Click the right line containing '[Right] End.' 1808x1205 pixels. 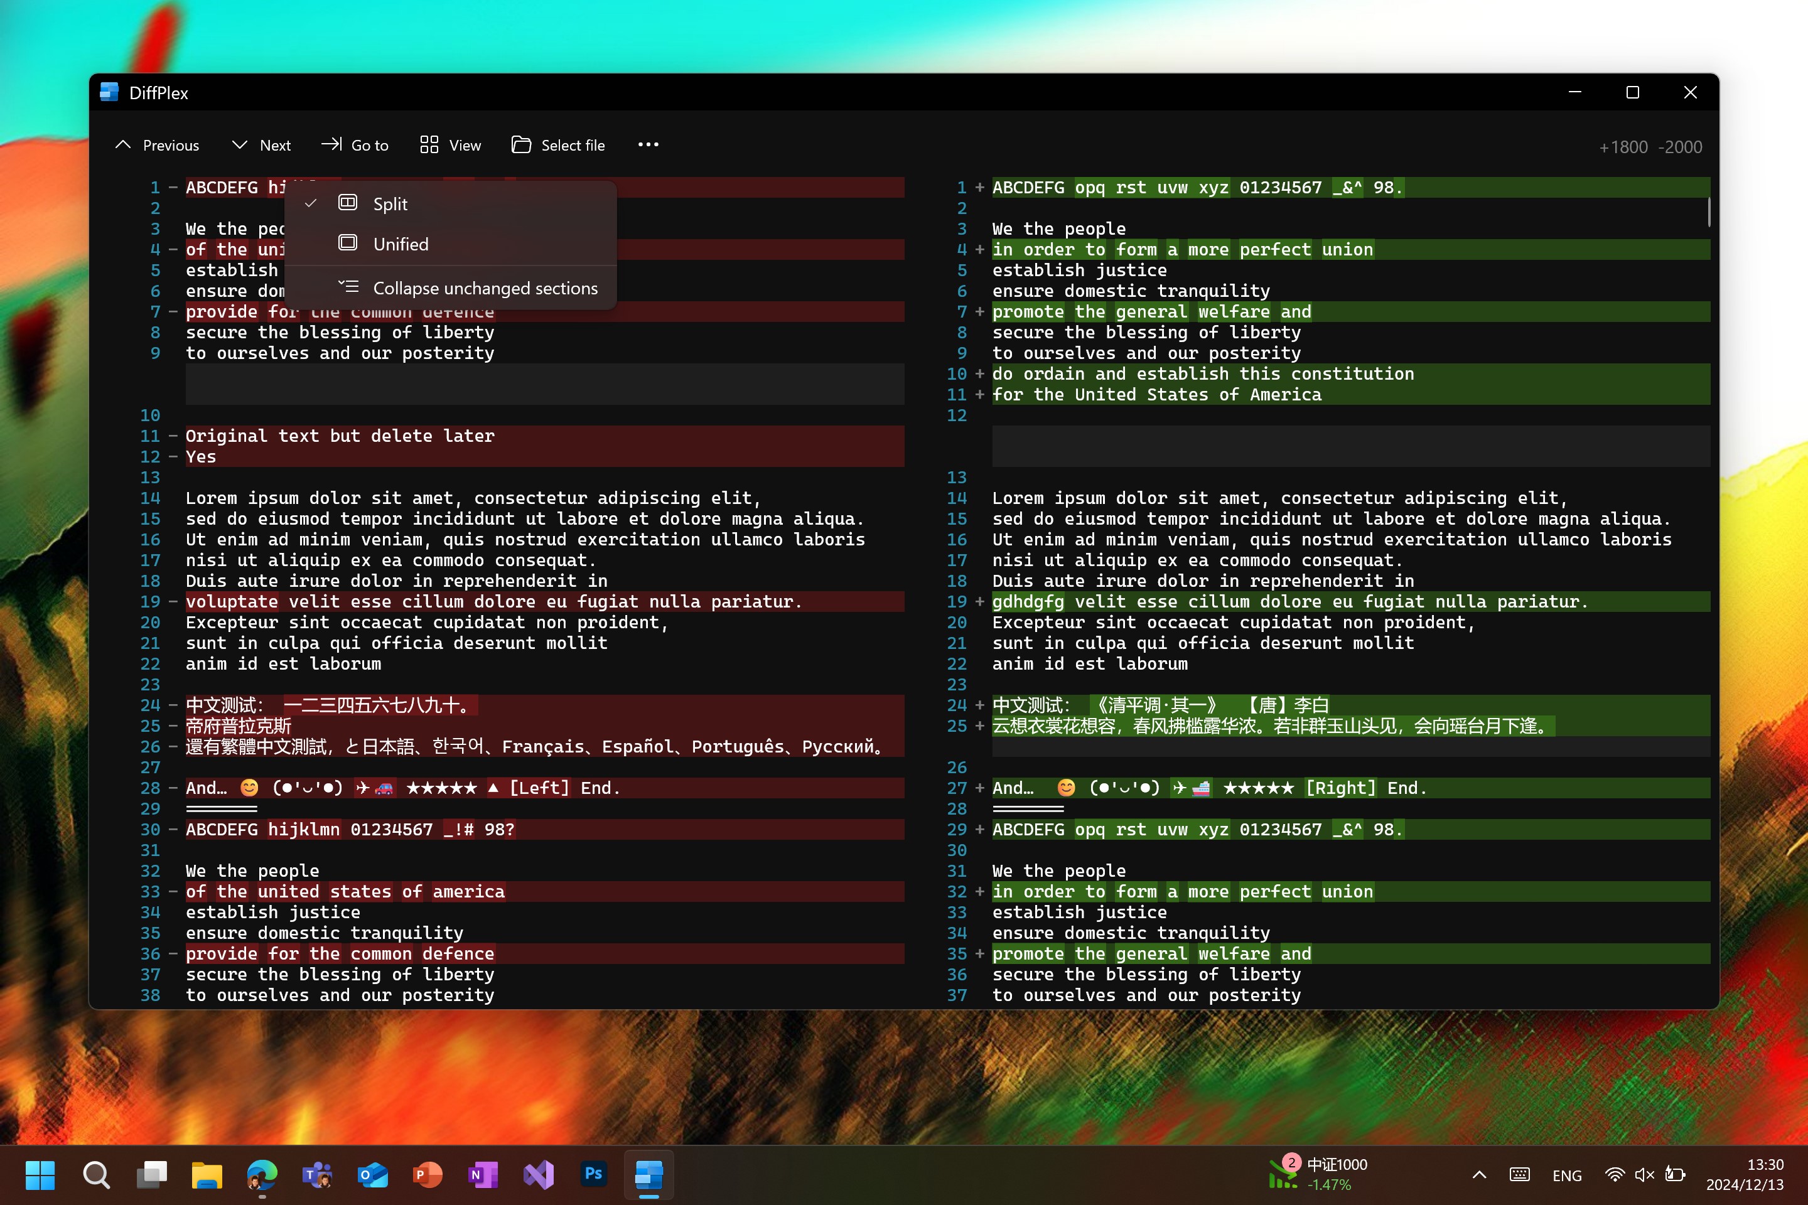1350,788
